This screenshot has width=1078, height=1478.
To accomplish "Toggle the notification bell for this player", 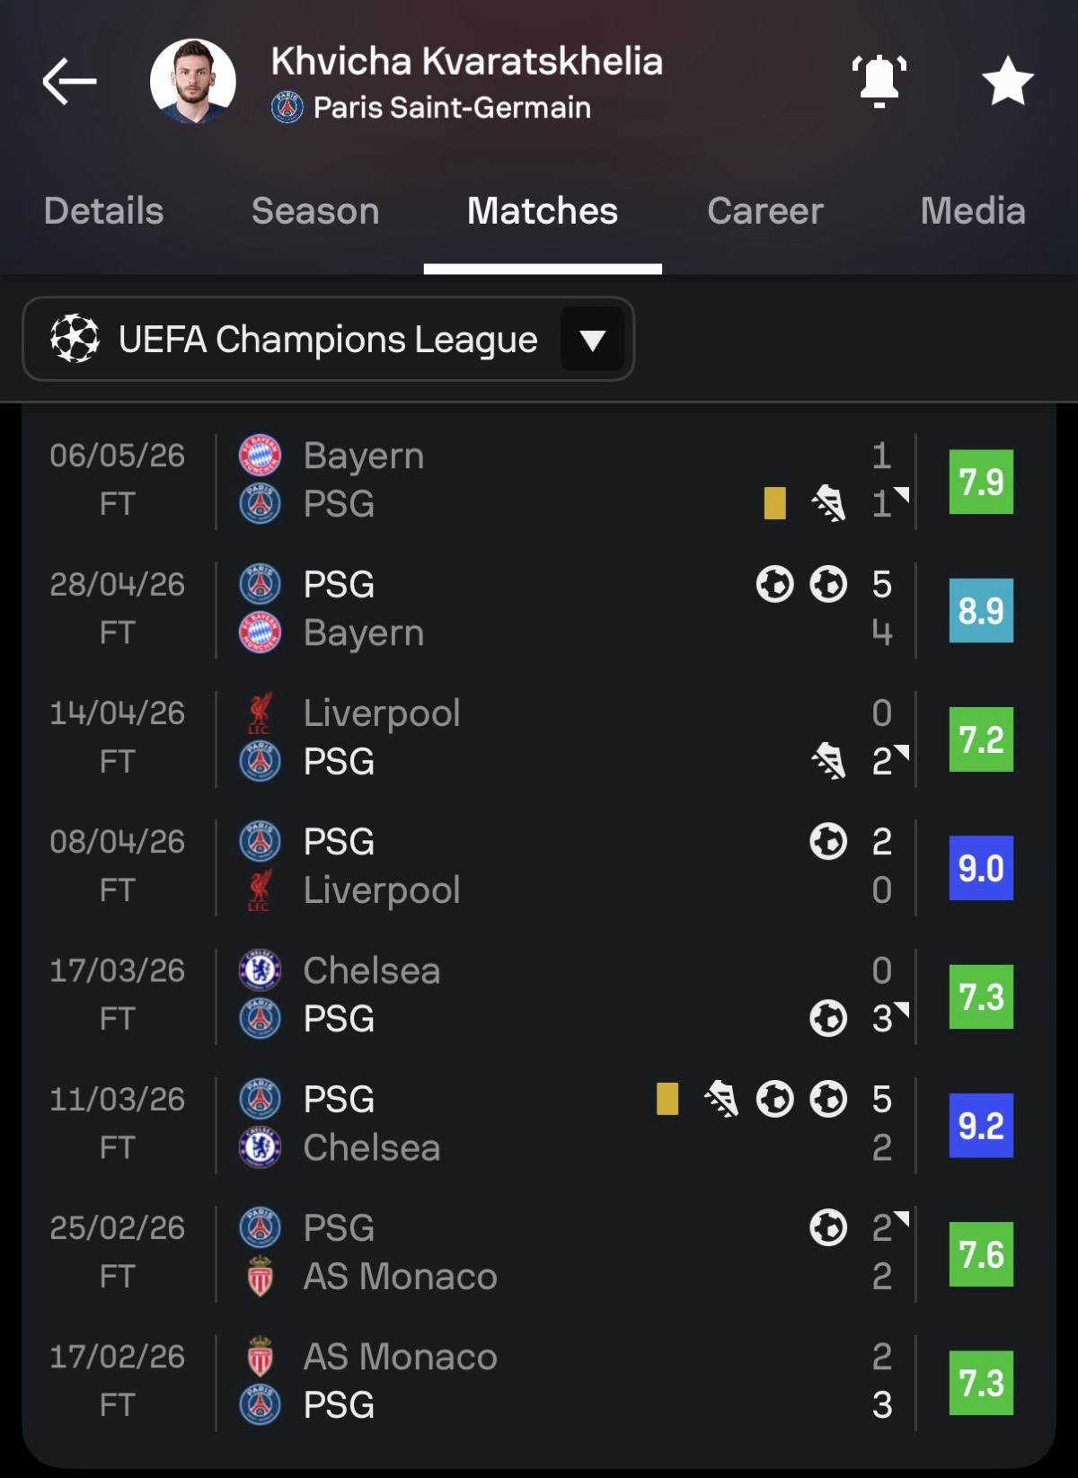I will pyautogui.click(x=879, y=81).
